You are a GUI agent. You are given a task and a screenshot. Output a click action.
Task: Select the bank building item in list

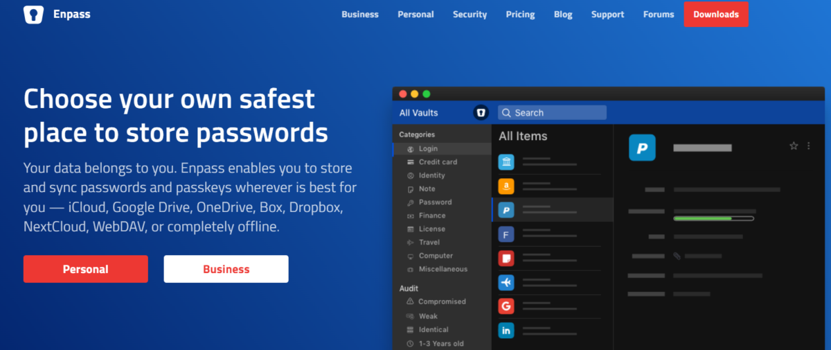(552, 162)
